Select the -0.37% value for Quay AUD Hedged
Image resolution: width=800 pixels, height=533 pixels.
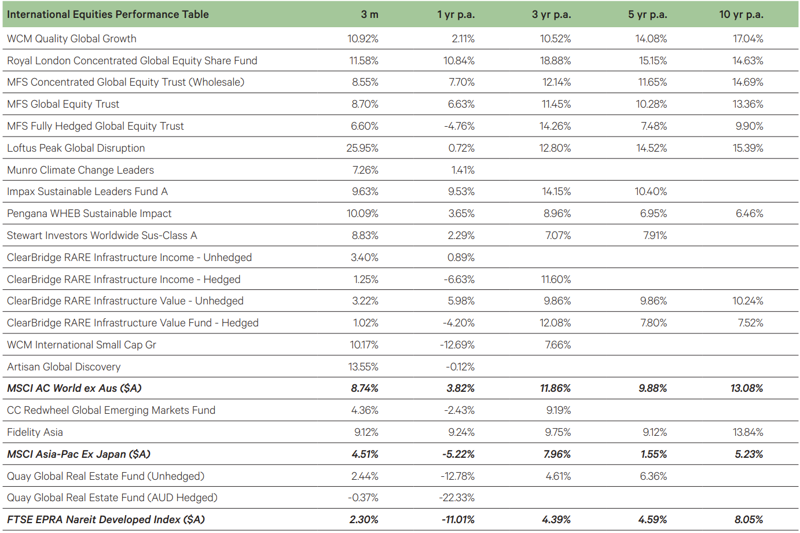pos(363,498)
